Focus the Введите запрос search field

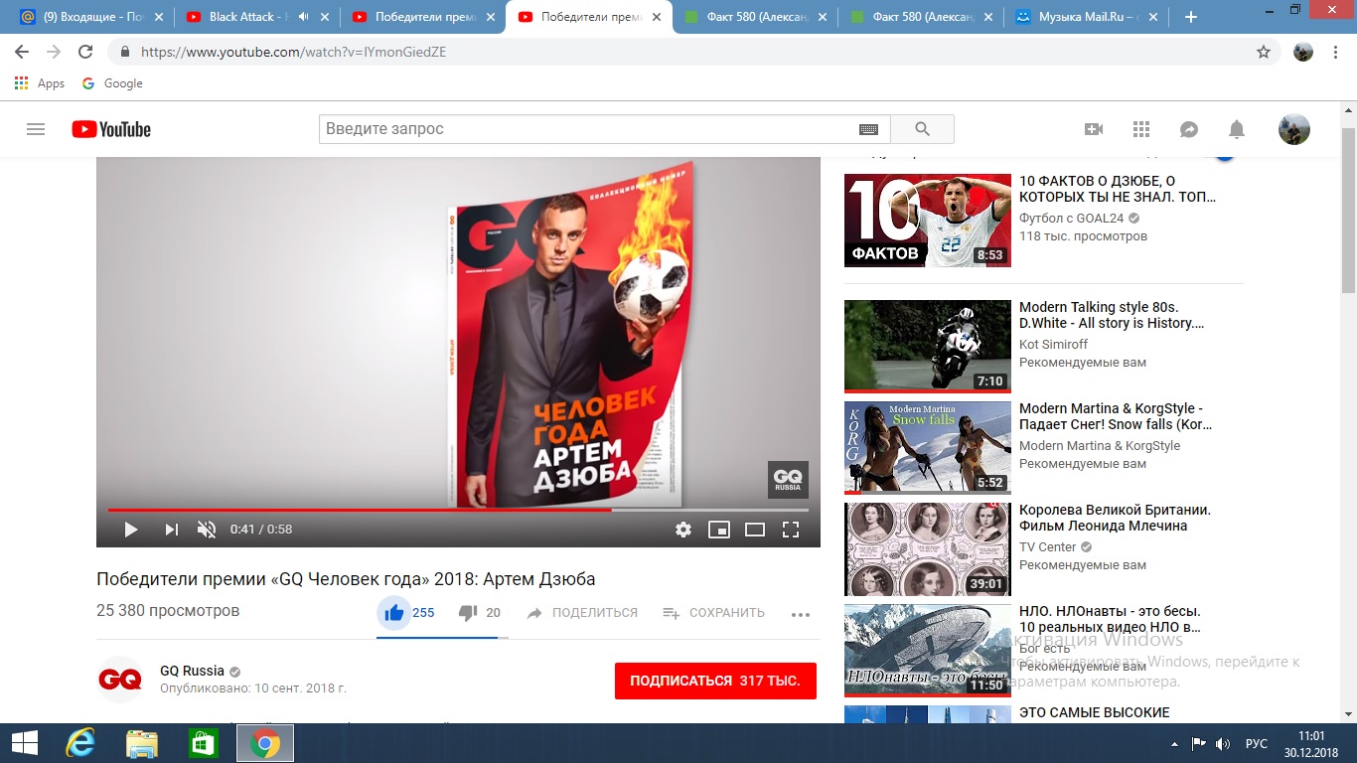pyautogui.click(x=588, y=129)
